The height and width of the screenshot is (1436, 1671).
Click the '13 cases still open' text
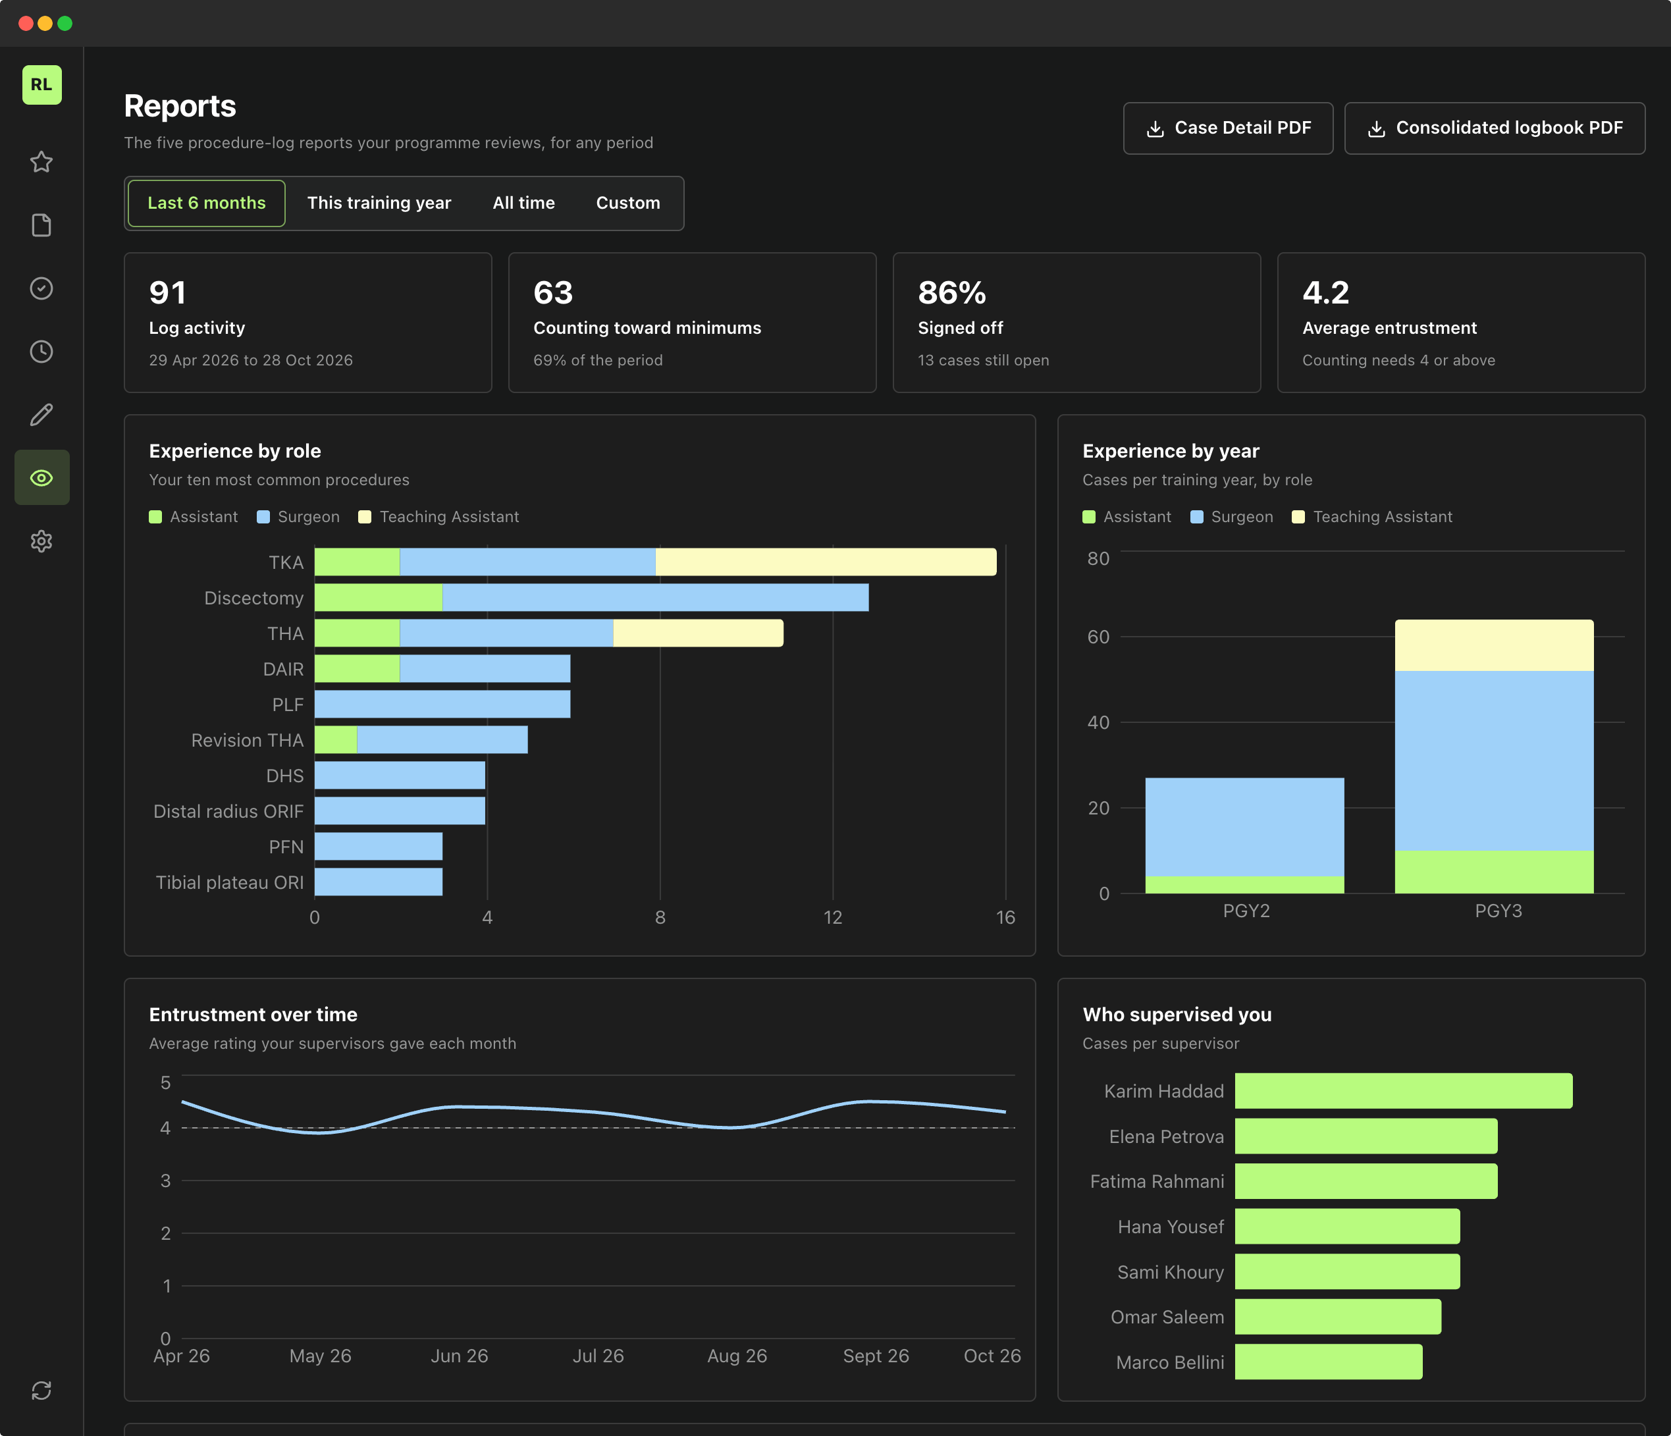[983, 360]
